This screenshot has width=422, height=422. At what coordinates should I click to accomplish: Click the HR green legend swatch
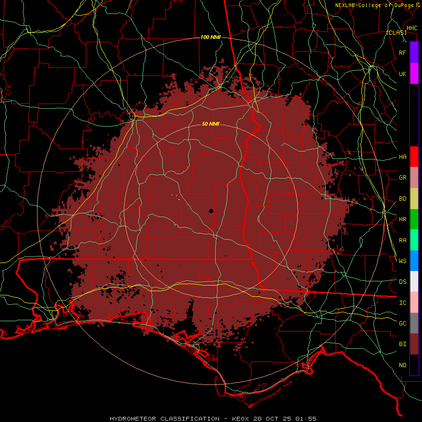(x=414, y=219)
